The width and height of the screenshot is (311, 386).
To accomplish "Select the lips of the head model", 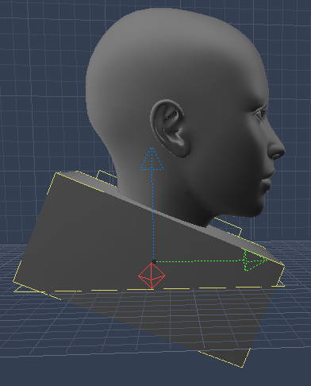I will click(267, 183).
